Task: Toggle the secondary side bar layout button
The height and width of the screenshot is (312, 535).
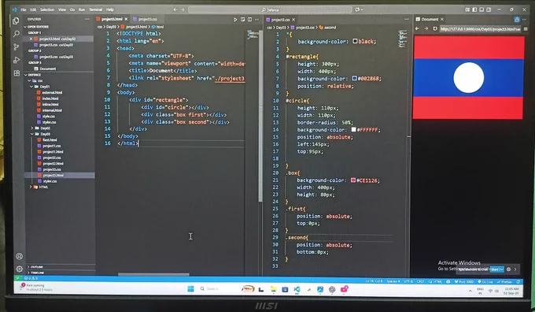Action: click(x=489, y=9)
